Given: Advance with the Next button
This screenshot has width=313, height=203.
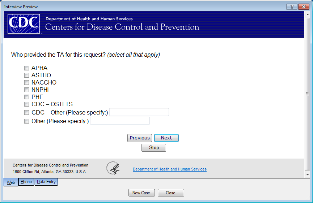Looking at the screenshot, I should [166, 138].
